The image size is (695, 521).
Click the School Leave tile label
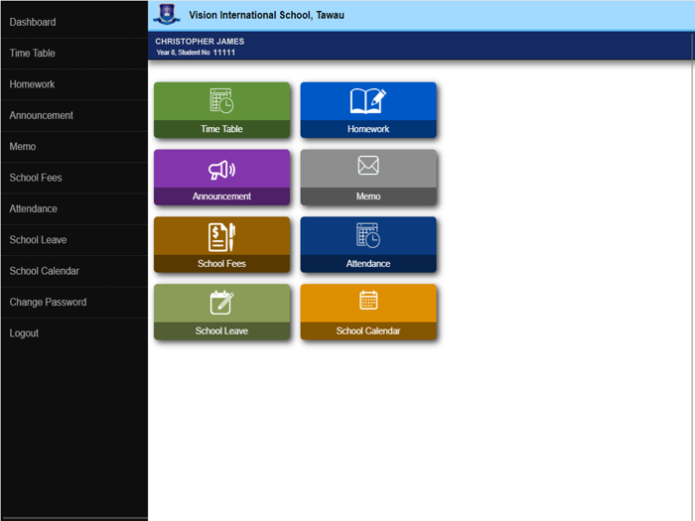(221, 330)
